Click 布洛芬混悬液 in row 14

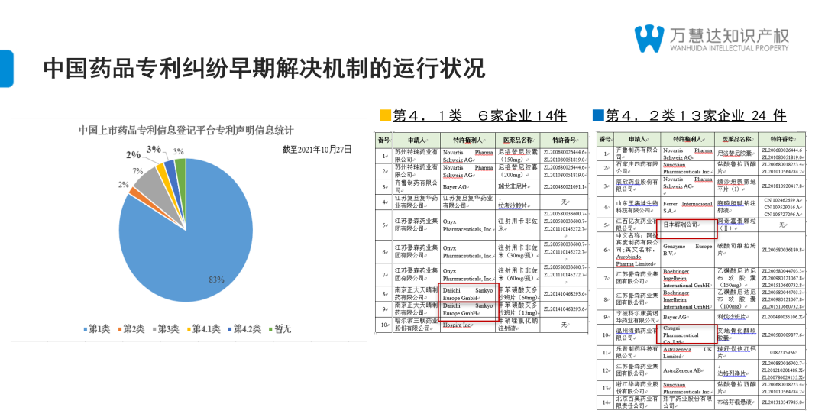(735, 402)
